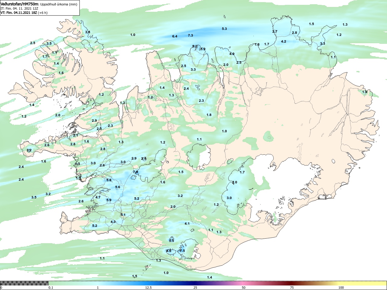This screenshot has width=387, height=290.
Task: Click the 7.8 precipitation value
Action: (x=135, y=172)
